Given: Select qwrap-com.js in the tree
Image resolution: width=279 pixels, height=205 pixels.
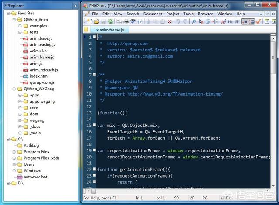Looking at the screenshot, I should pos(42,82).
